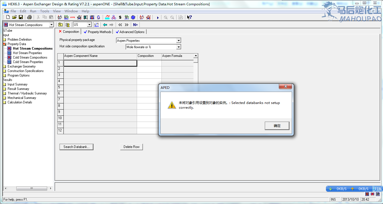Click the Cut scissors icon

click(x=38, y=17)
